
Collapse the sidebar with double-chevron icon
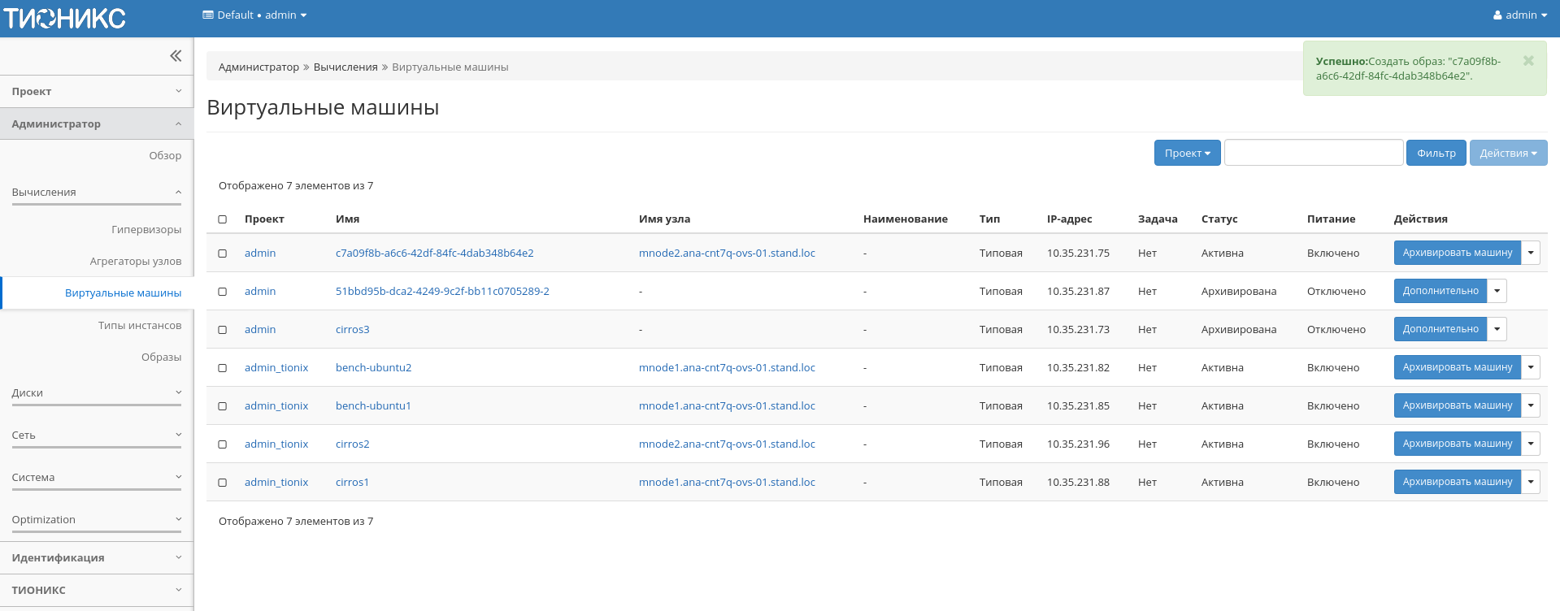pyautogui.click(x=175, y=56)
